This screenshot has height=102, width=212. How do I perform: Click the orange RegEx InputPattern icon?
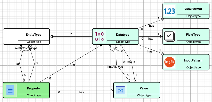[x=169, y=62]
